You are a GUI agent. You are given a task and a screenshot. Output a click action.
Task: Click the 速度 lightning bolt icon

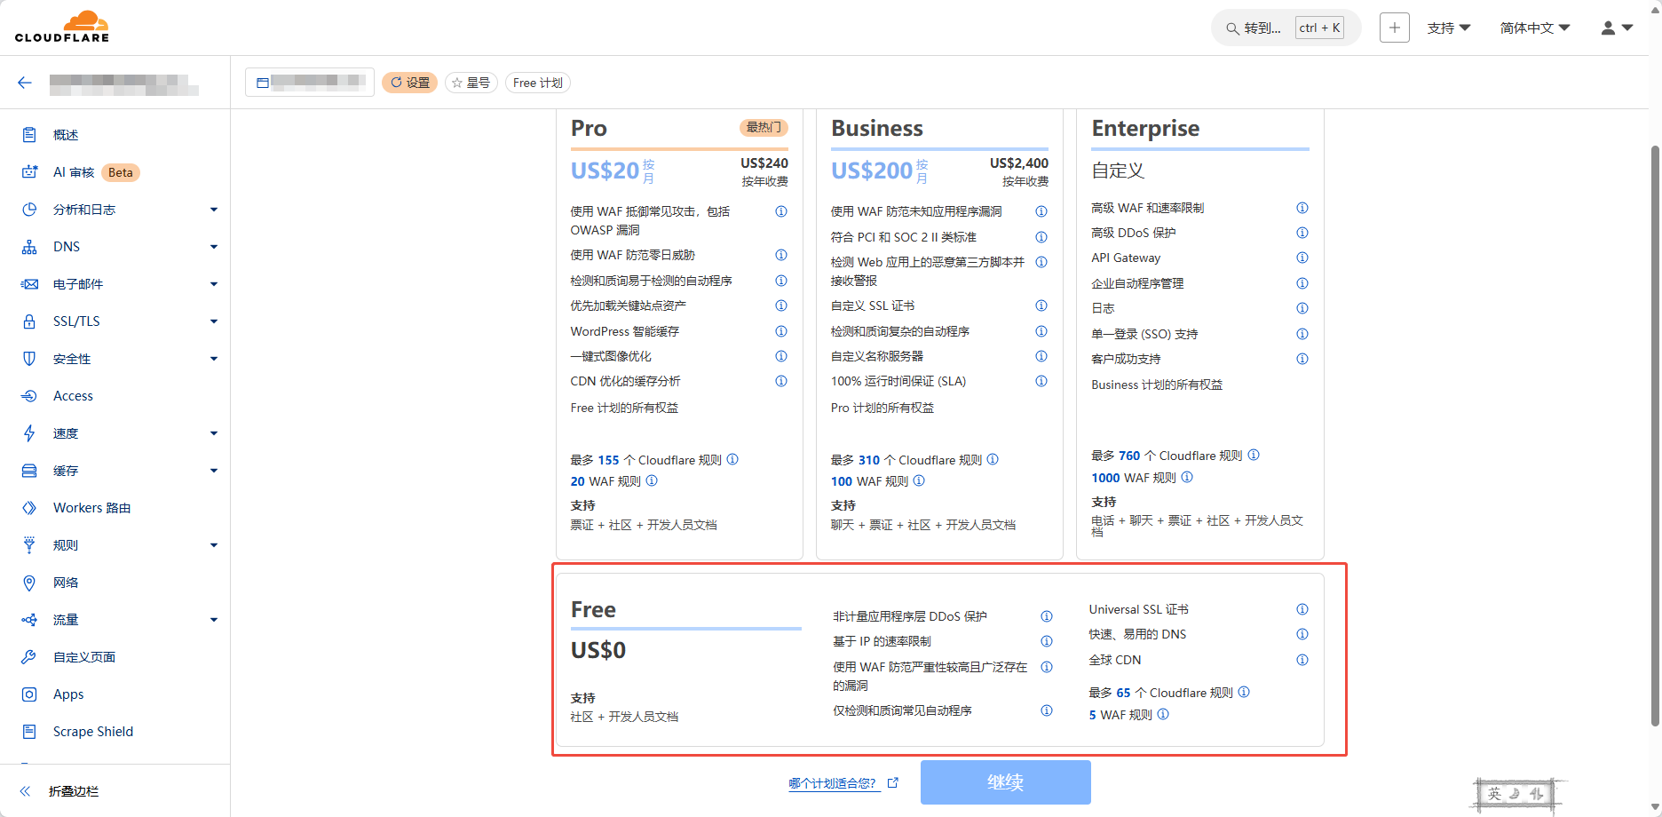[x=29, y=433]
